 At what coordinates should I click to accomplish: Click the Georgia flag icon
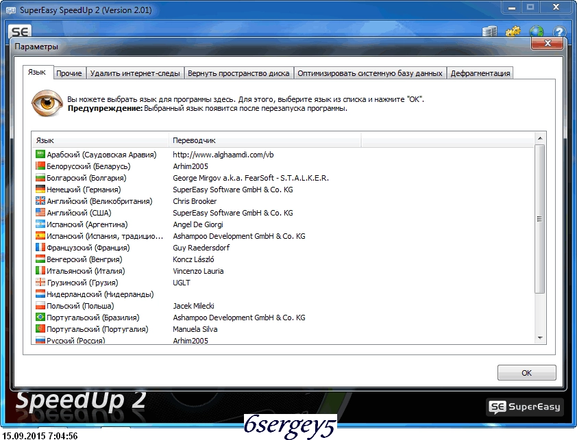[40, 283]
